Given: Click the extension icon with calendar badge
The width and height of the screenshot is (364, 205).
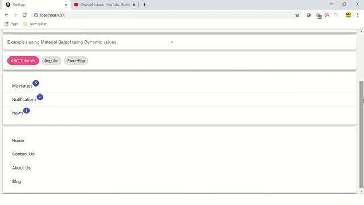Looking at the screenshot, I should click(318, 15).
